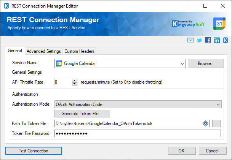This screenshot has width=232, height=160.
Task: Open the Advanced Settings tab
Action: click(44, 51)
